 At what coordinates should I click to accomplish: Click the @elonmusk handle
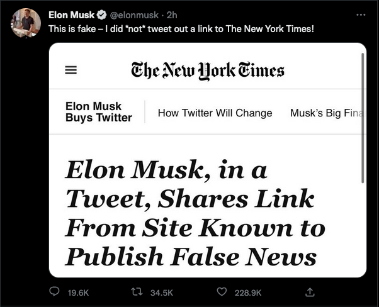click(134, 15)
